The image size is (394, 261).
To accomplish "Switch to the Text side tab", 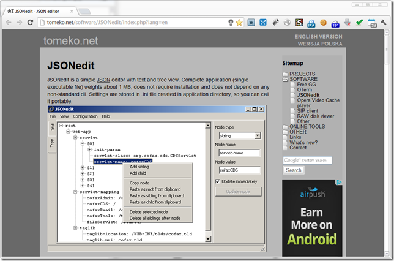I will 52,127.
